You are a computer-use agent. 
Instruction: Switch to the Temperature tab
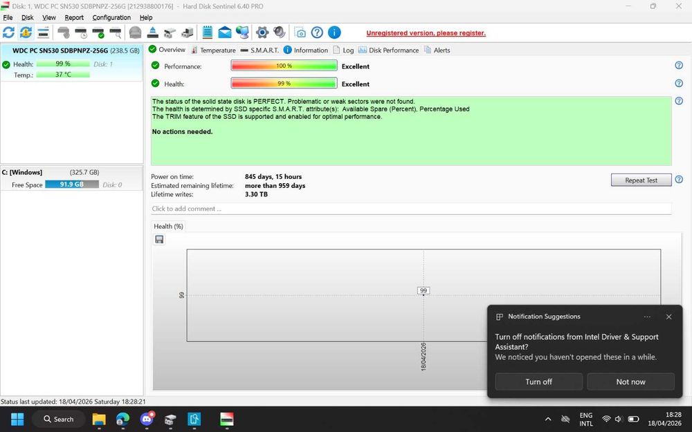pos(213,50)
